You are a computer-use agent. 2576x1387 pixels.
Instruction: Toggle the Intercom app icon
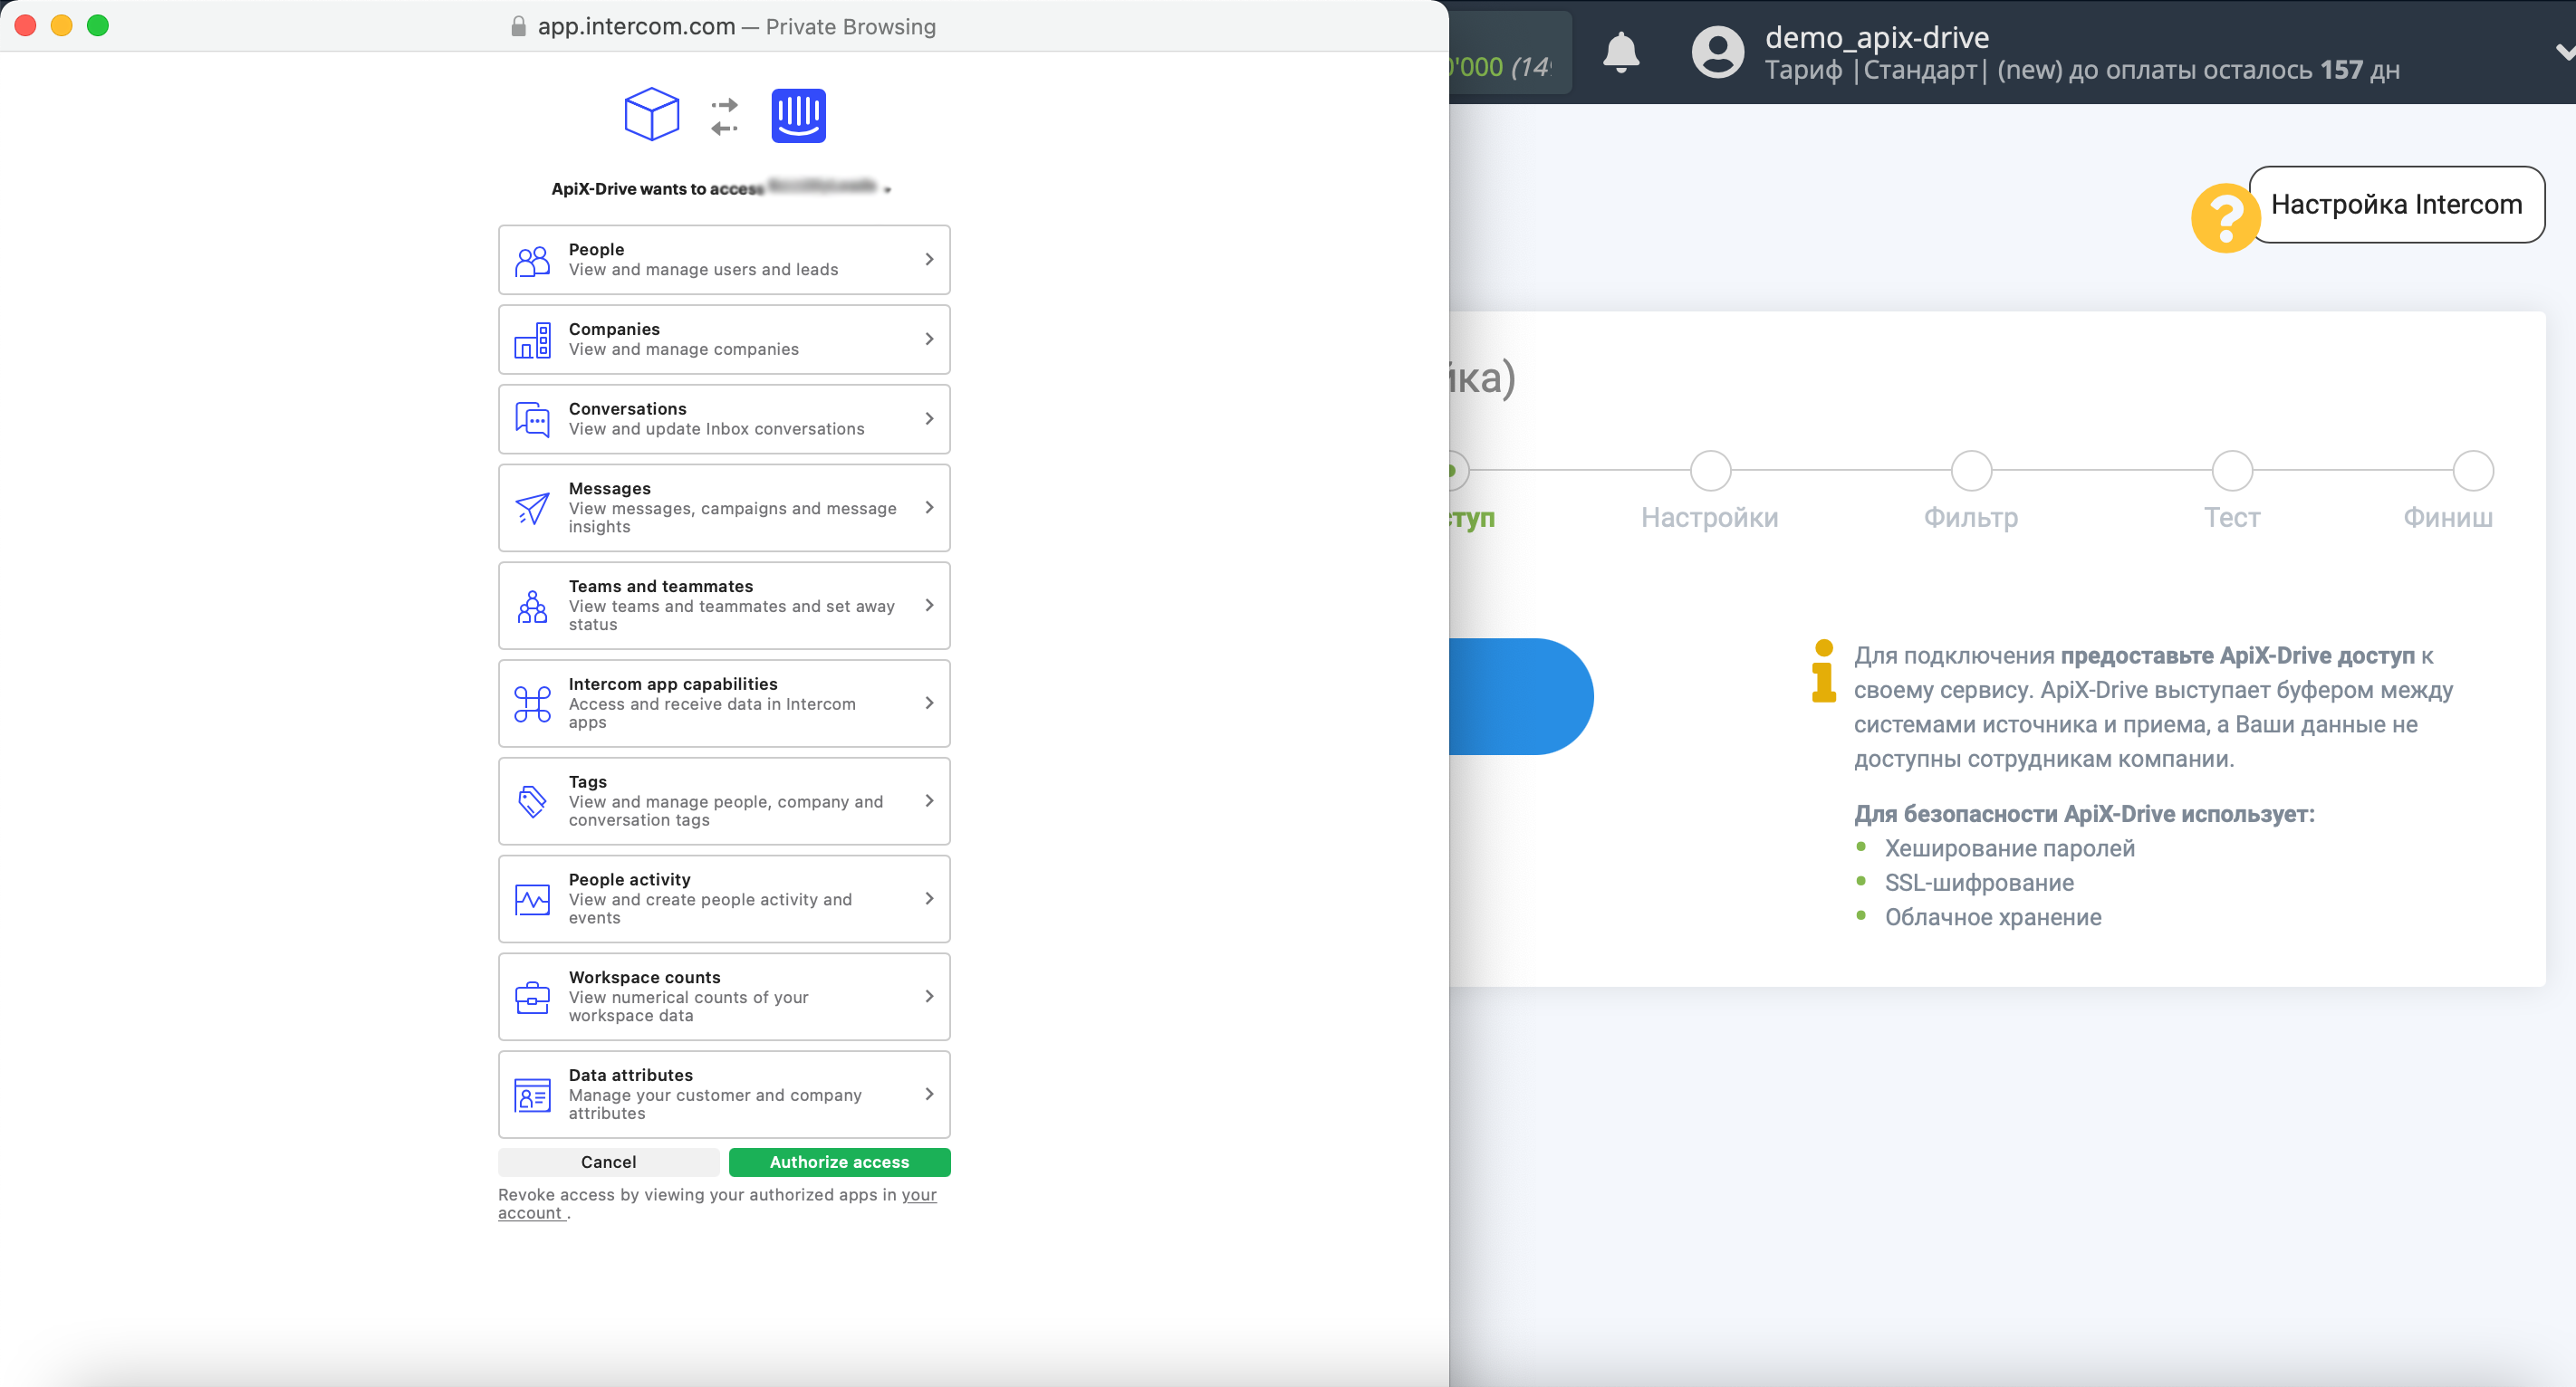(796, 114)
